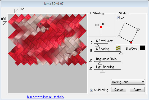The height and width of the screenshot is (100, 149).
Task: Open the Herring-Bone pattern dropdown
Action: pos(128,82)
